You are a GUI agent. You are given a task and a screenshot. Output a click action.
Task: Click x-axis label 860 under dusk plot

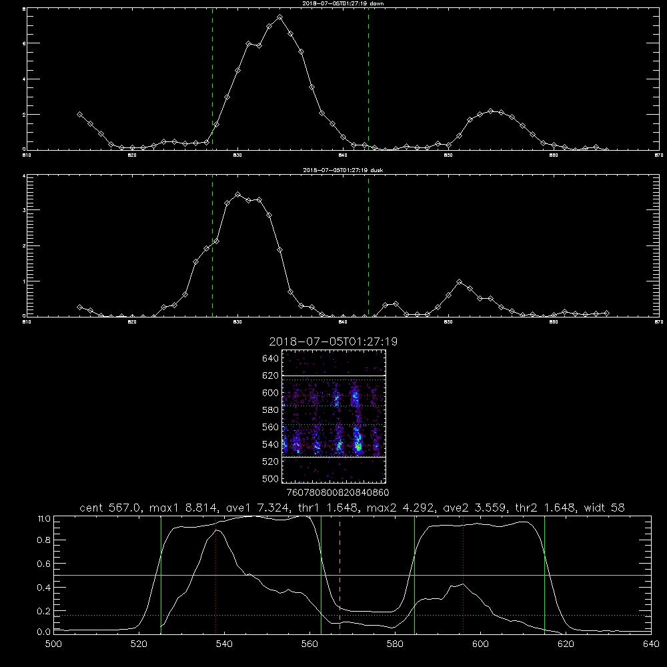[x=554, y=322]
